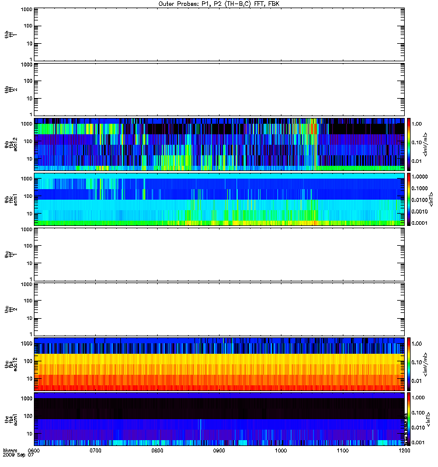The image size is (438, 467).
Task: Click the thc fbk edc12 color bar
Action: point(409,364)
